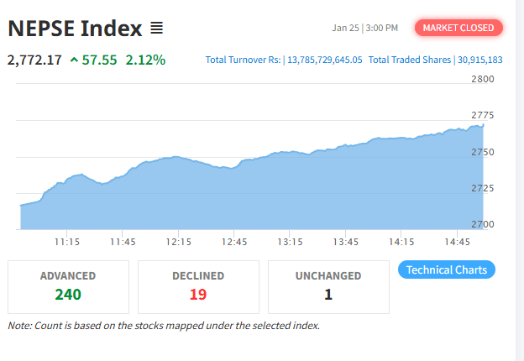
Task: Click the chart area above 12:15
Action: [177, 191]
